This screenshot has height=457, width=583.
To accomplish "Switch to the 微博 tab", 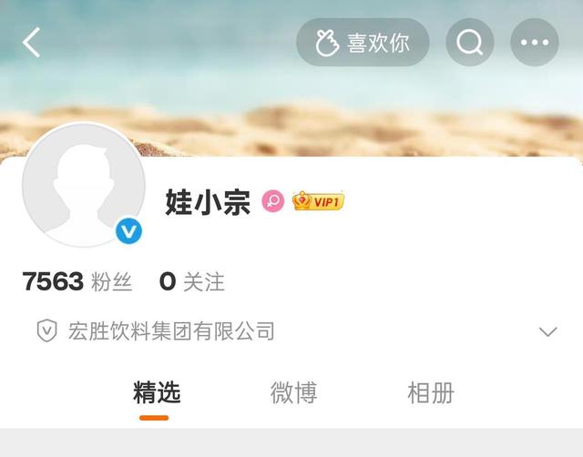I will pyautogui.click(x=293, y=392).
